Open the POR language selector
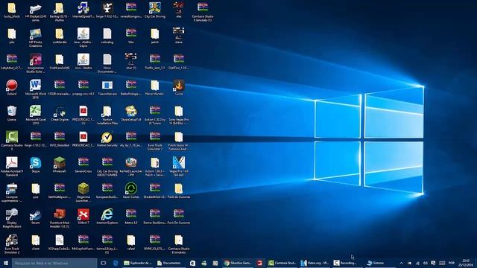This screenshot has height=268, width=477. pyautogui.click(x=452, y=263)
